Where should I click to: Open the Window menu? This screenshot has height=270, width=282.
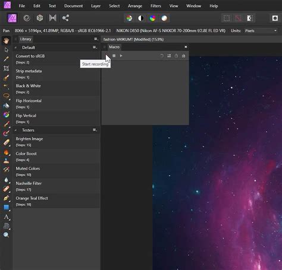point(193,6)
